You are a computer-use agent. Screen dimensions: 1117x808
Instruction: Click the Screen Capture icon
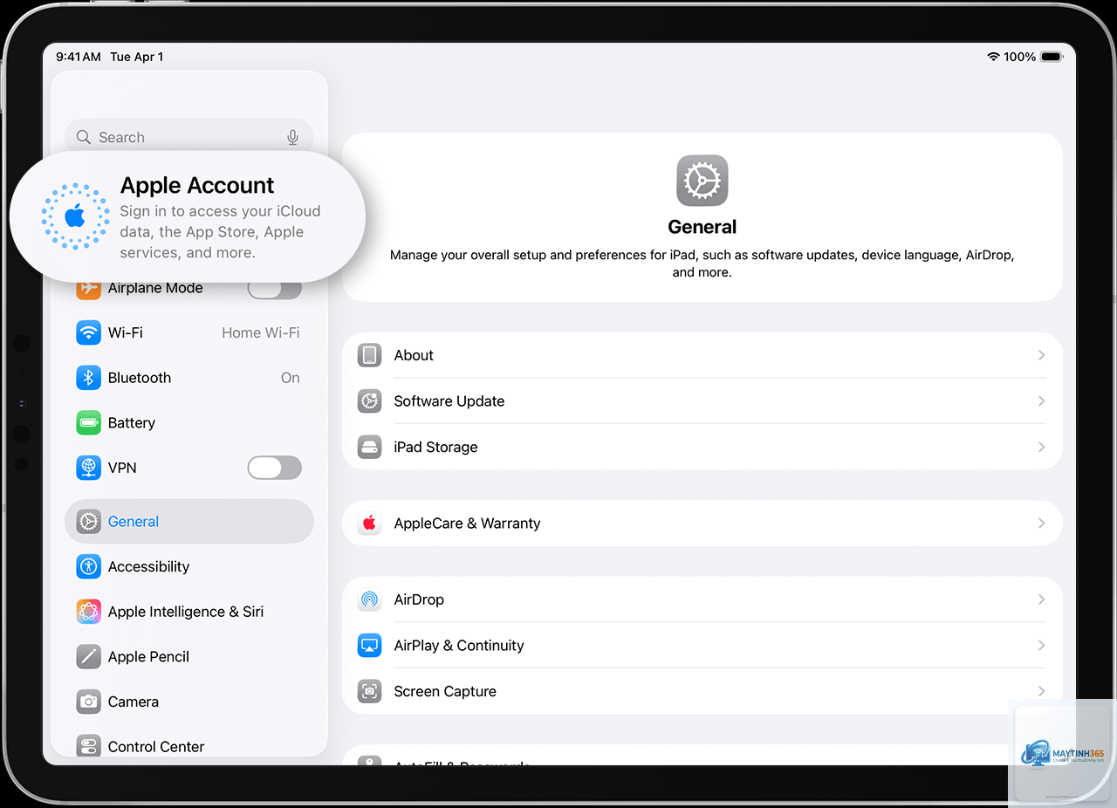tap(370, 691)
